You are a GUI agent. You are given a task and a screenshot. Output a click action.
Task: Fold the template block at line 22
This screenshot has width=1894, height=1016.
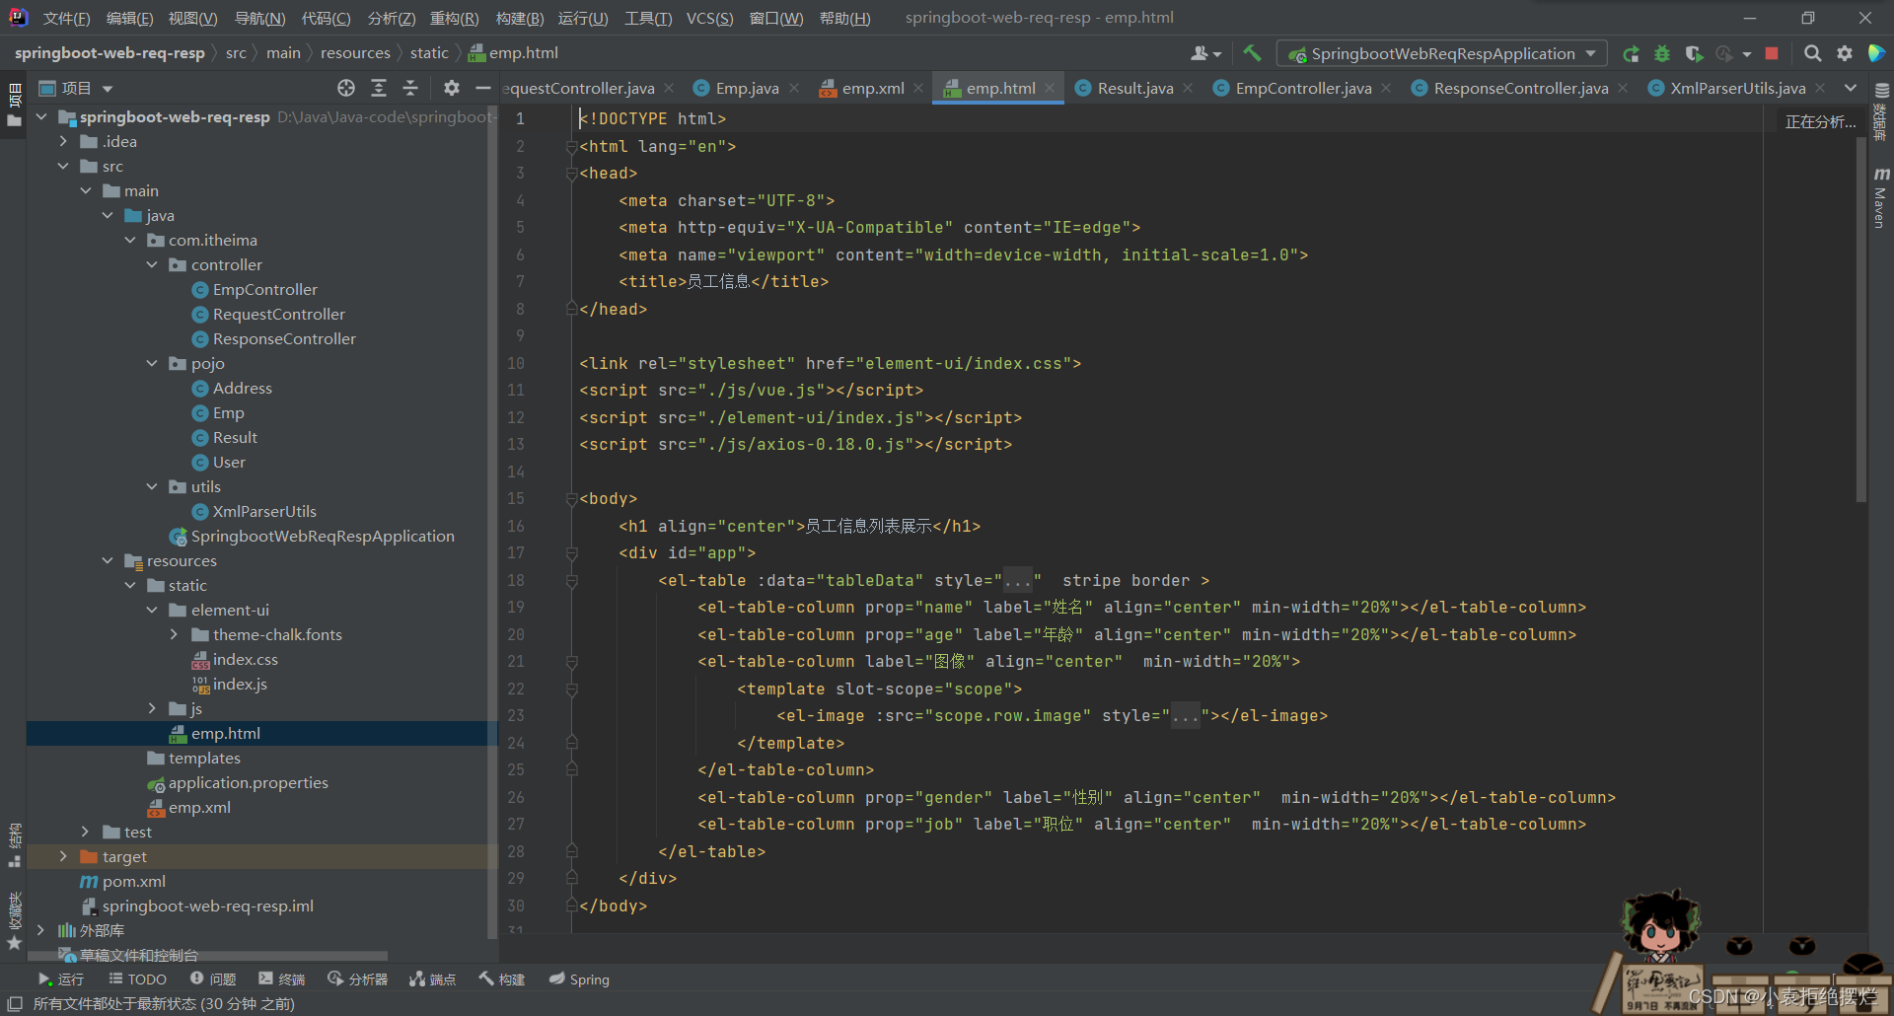(x=571, y=689)
